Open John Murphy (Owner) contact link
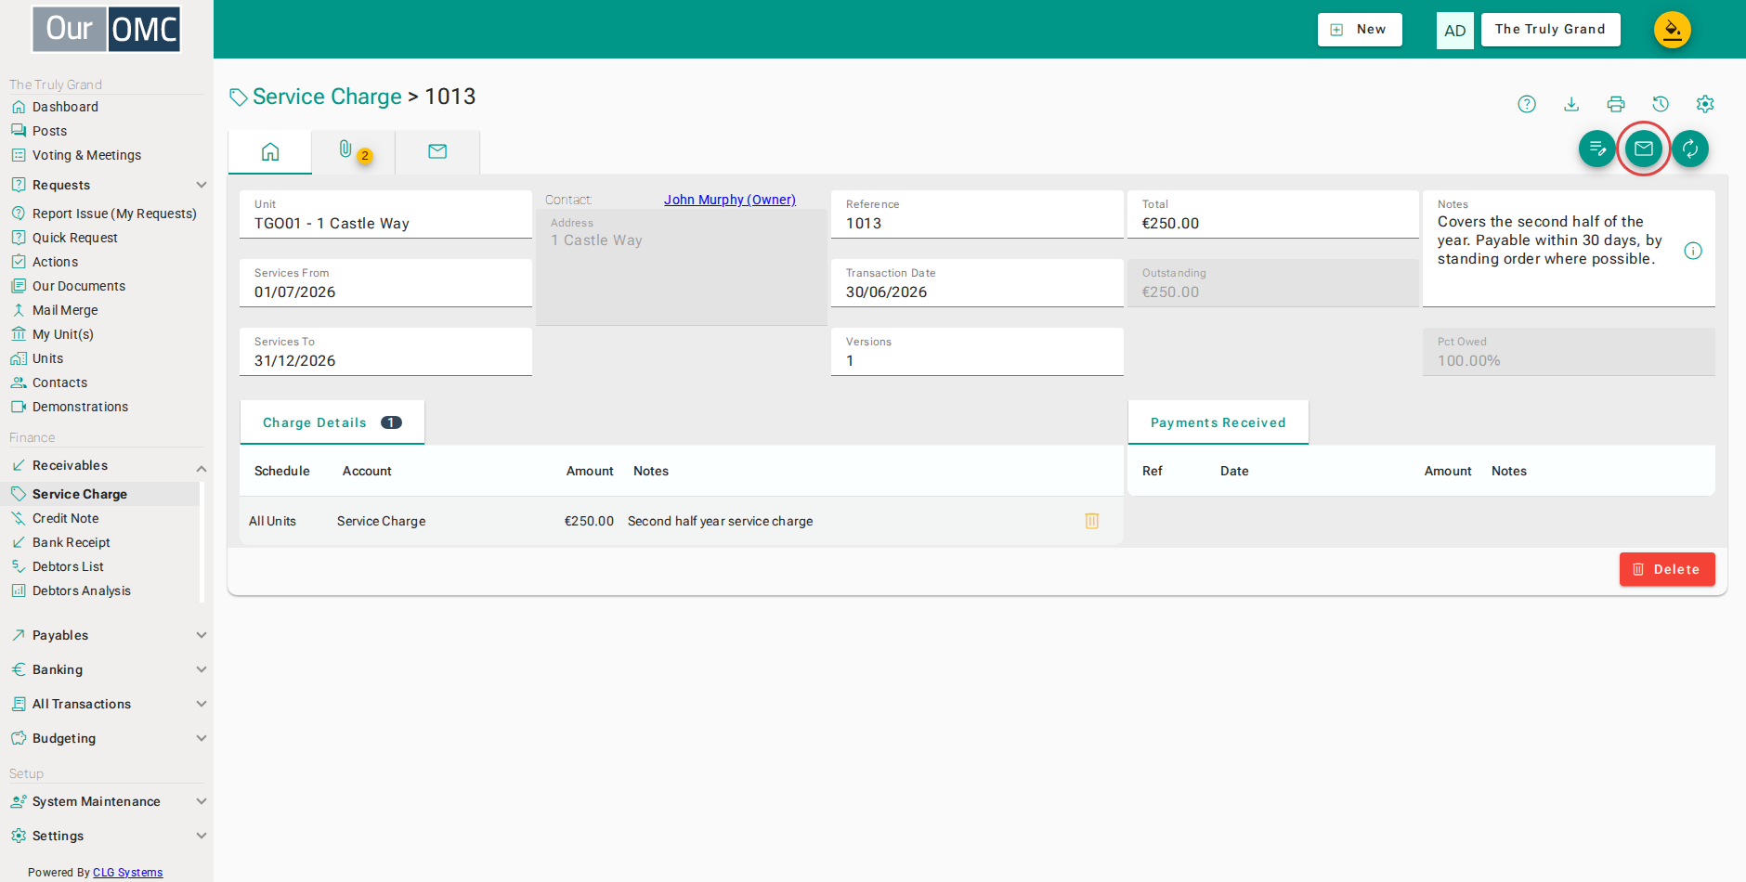The width and height of the screenshot is (1746, 882). [x=729, y=200]
